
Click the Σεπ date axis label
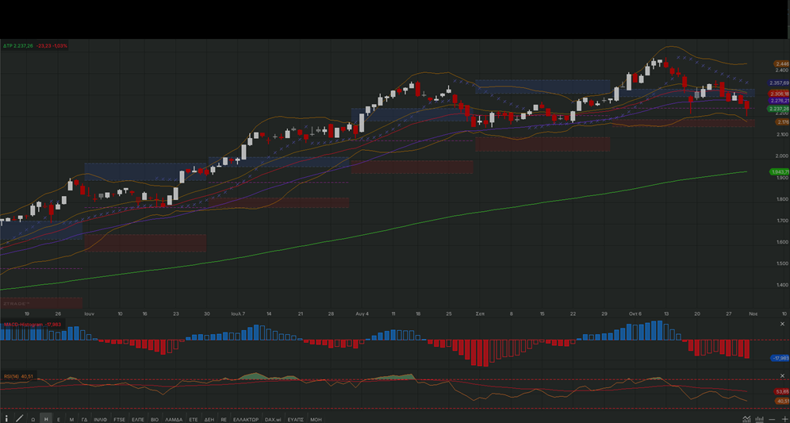coord(480,313)
